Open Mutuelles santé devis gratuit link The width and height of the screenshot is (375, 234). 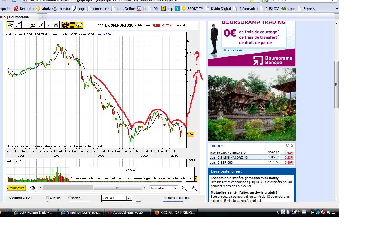pos(244,192)
